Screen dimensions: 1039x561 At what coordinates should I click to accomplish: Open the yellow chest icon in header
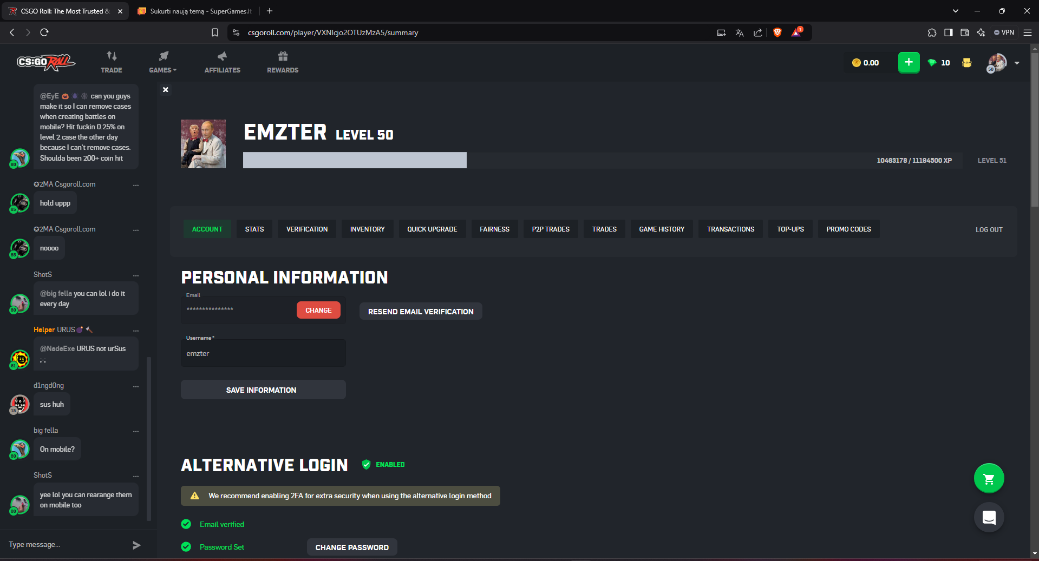point(966,63)
